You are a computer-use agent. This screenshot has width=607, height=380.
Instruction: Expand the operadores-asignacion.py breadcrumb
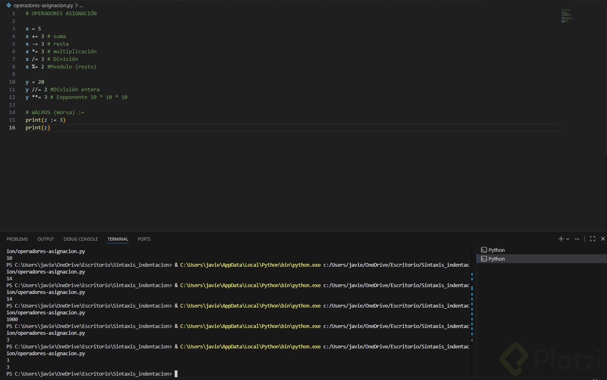[43, 6]
